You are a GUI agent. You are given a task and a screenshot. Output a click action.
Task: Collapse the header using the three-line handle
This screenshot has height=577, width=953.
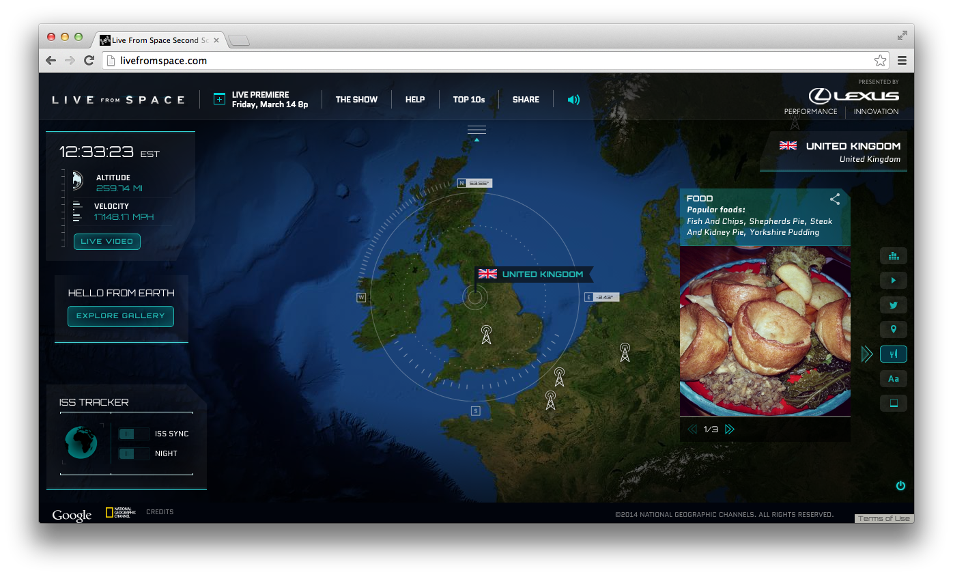pos(476,130)
